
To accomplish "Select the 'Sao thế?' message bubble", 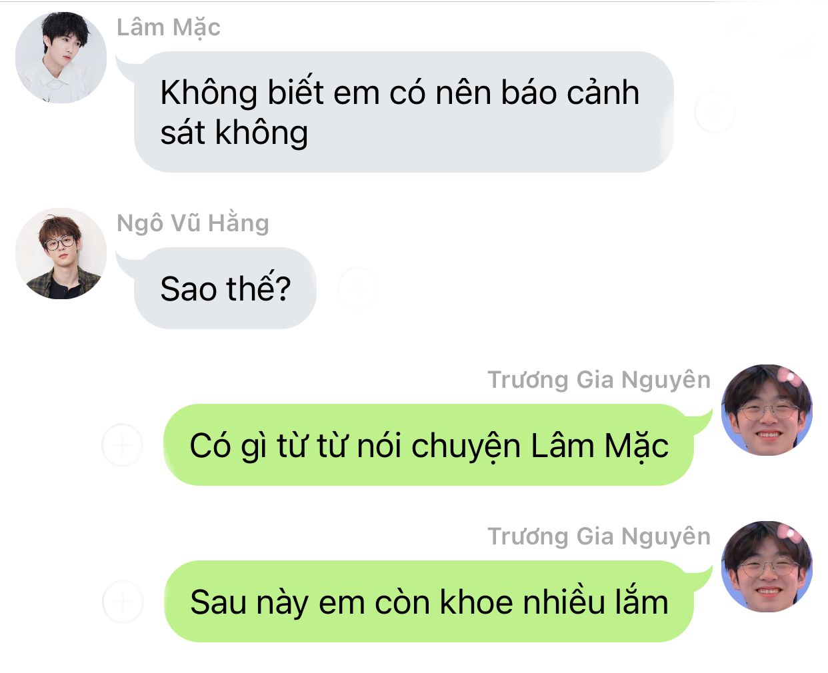I will coord(225,288).
